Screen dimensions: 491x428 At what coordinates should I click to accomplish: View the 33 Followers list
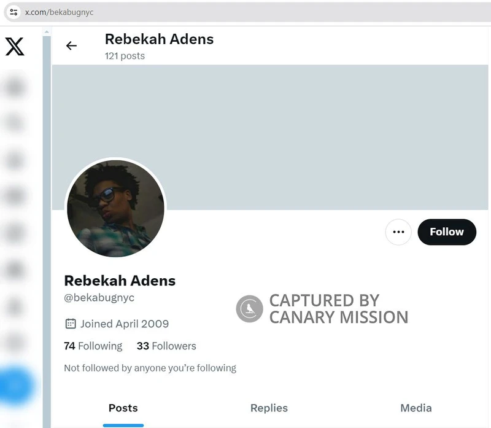pyautogui.click(x=166, y=346)
